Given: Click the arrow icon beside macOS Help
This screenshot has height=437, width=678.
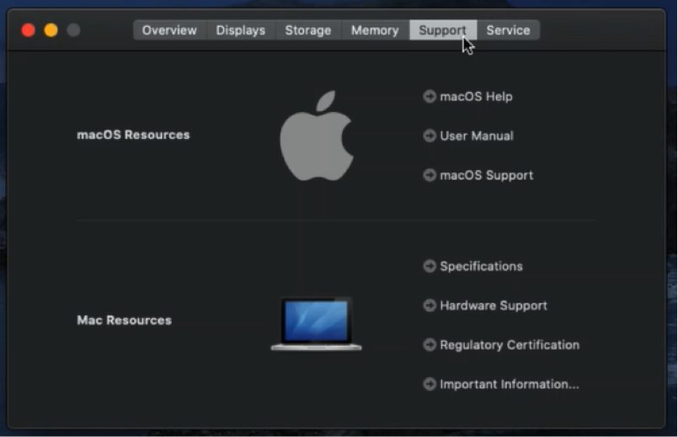Looking at the screenshot, I should tap(430, 97).
